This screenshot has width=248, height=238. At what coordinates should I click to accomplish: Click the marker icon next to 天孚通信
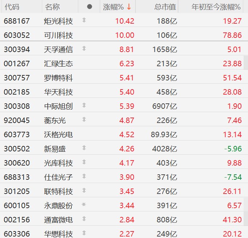(x=84, y=48)
